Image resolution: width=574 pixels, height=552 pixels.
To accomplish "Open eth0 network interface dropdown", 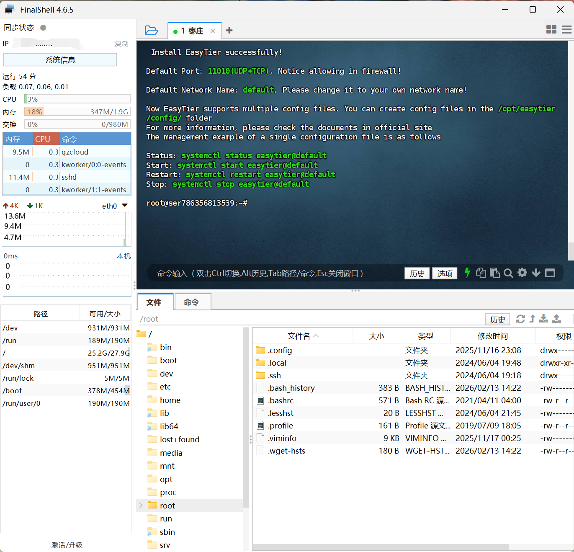I will (x=124, y=206).
